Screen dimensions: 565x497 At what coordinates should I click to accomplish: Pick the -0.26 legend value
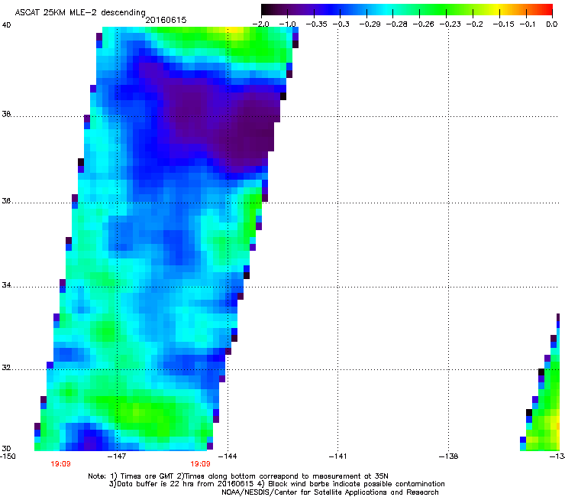(x=423, y=24)
